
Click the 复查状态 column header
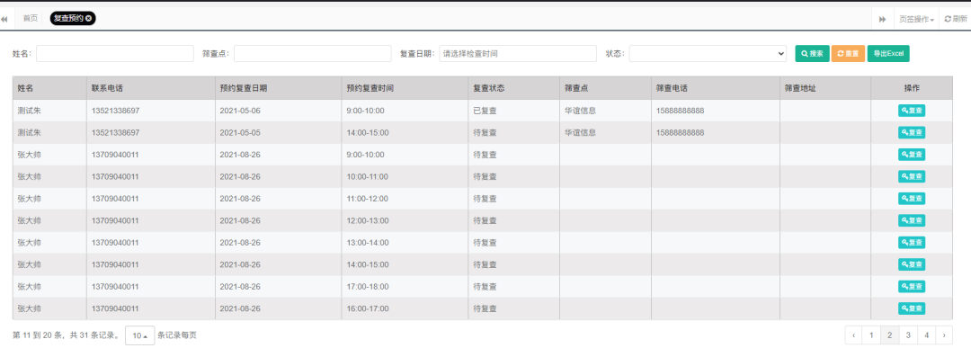tap(514, 88)
